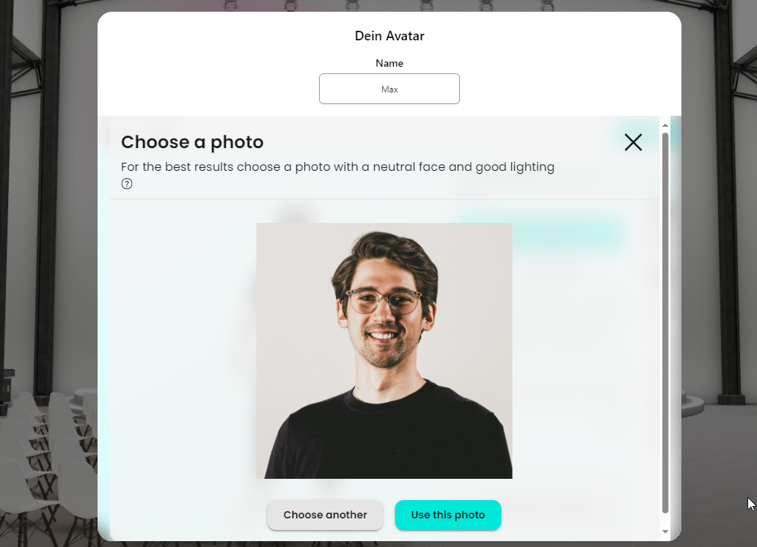
Task: Click the scrollbar down arrow
Action: click(x=665, y=532)
